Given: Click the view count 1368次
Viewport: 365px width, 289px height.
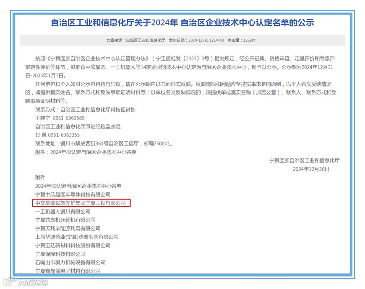Looking at the screenshot, I should [249, 41].
